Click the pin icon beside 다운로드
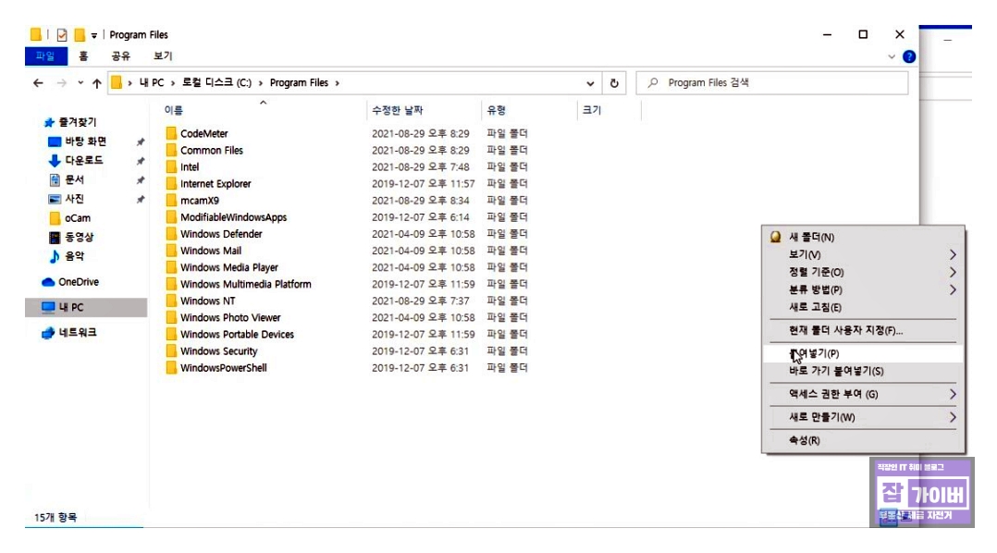Image resolution: width=997 pixels, height=553 pixels. coord(141,161)
